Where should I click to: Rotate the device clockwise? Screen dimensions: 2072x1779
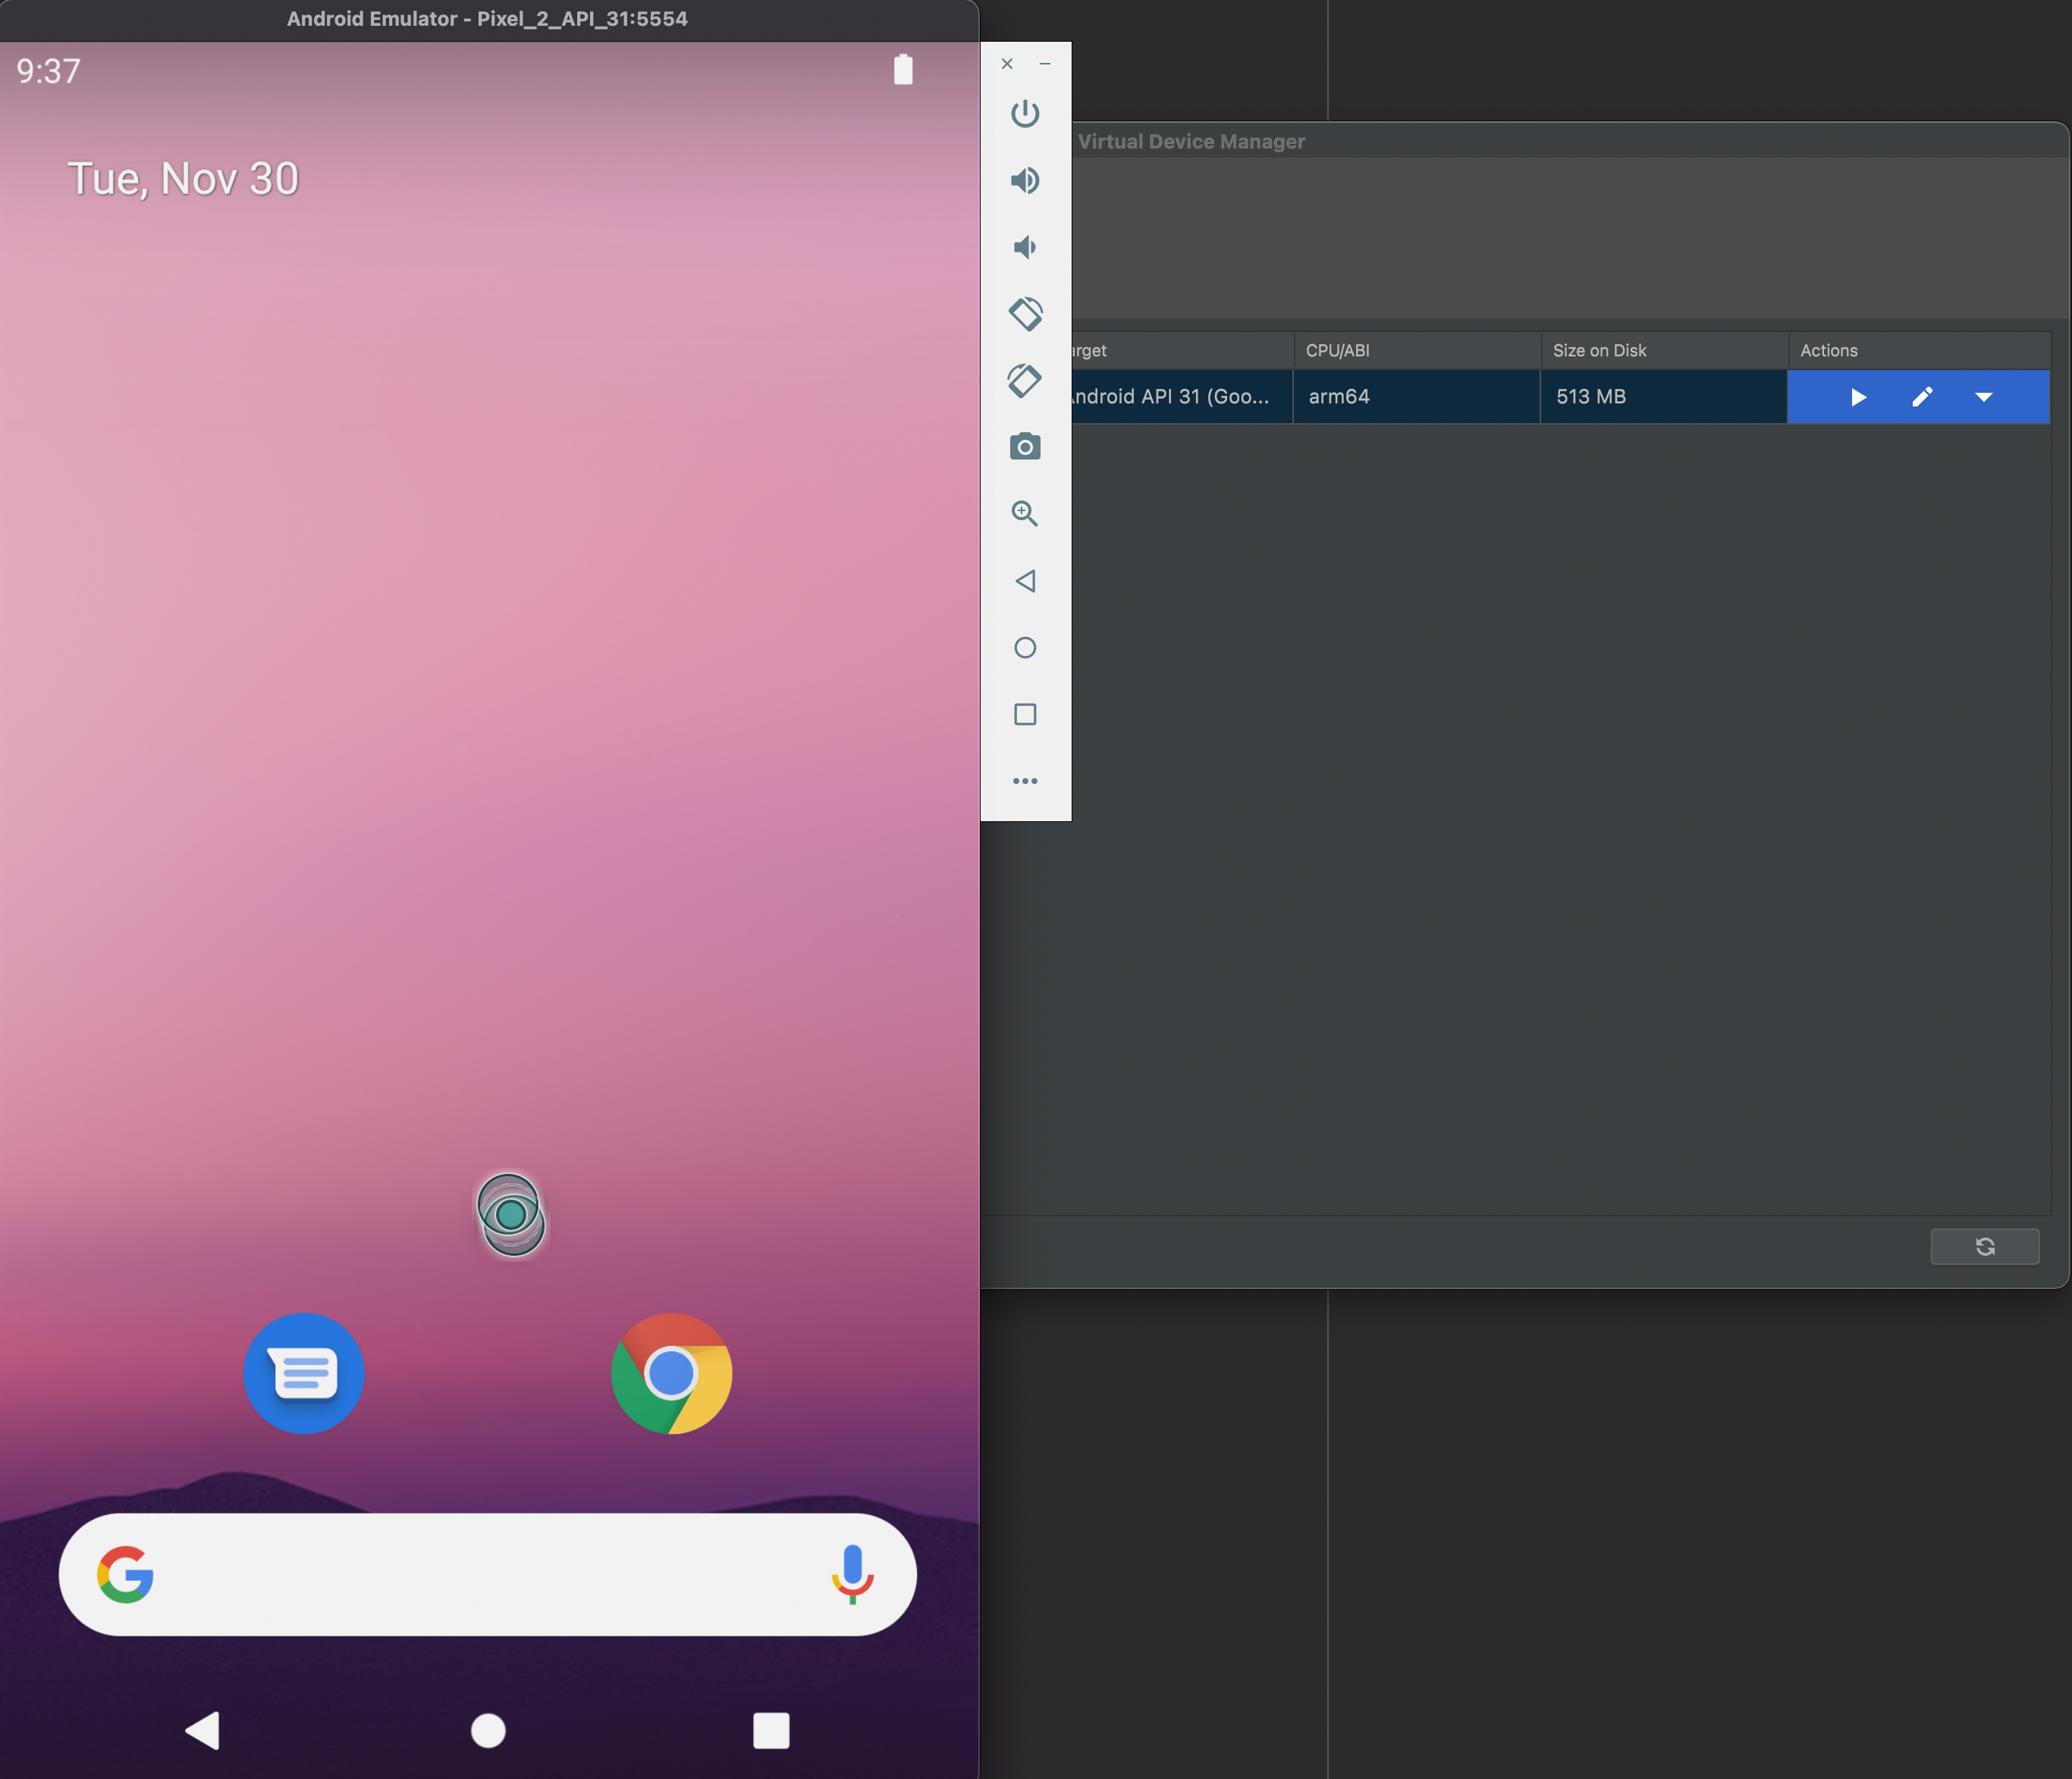pos(1024,381)
